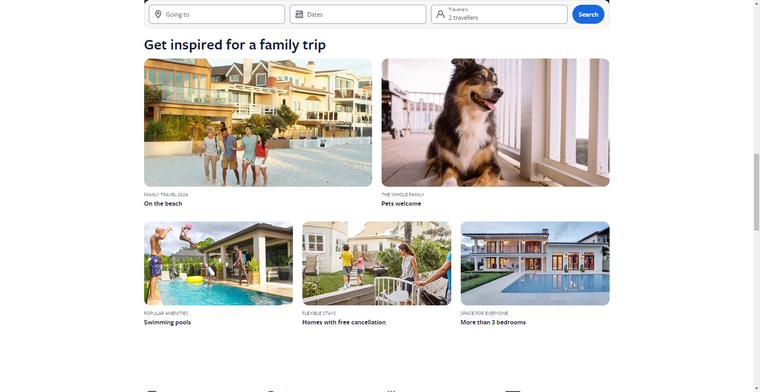This screenshot has width=760, height=392.
Task: Follow the Pets welcome link
Action: 401,204
